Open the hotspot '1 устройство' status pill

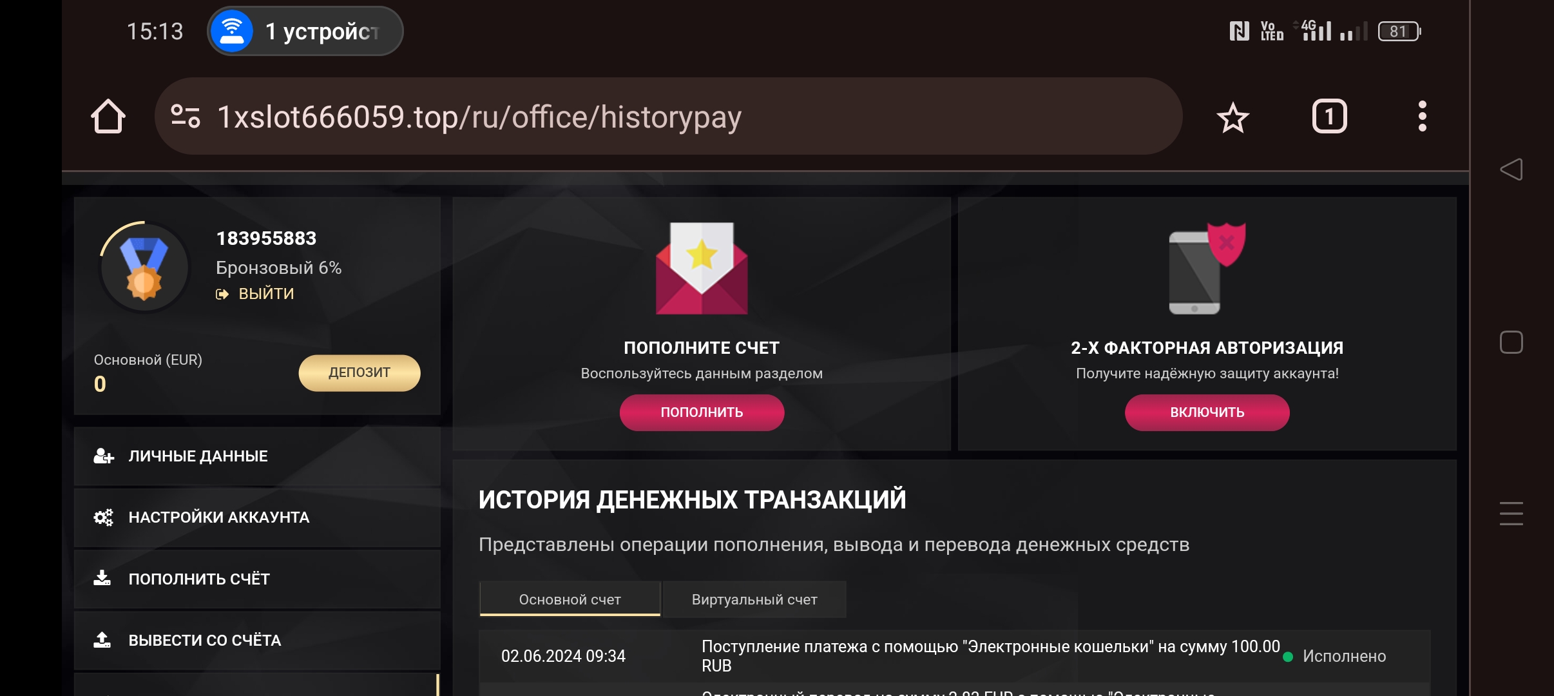click(305, 31)
